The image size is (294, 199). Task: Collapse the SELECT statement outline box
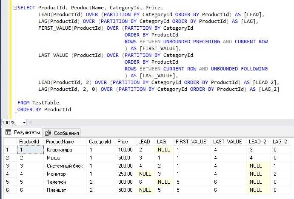(14, 8)
